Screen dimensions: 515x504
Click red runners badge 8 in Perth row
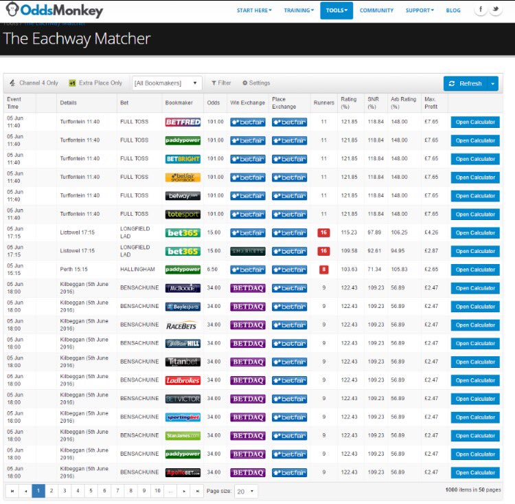point(323,270)
